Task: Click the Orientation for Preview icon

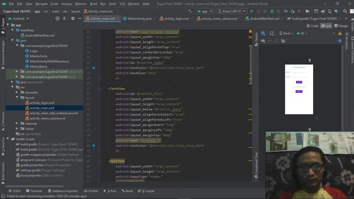Action: click(x=272, y=33)
